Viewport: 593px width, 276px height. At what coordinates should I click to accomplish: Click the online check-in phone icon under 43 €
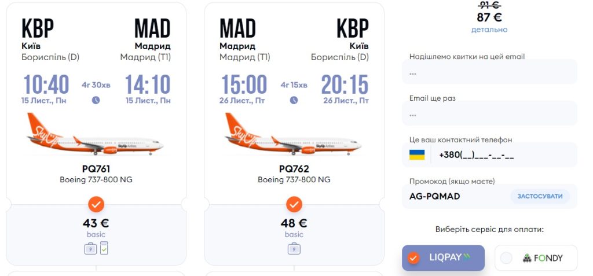pos(104,248)
